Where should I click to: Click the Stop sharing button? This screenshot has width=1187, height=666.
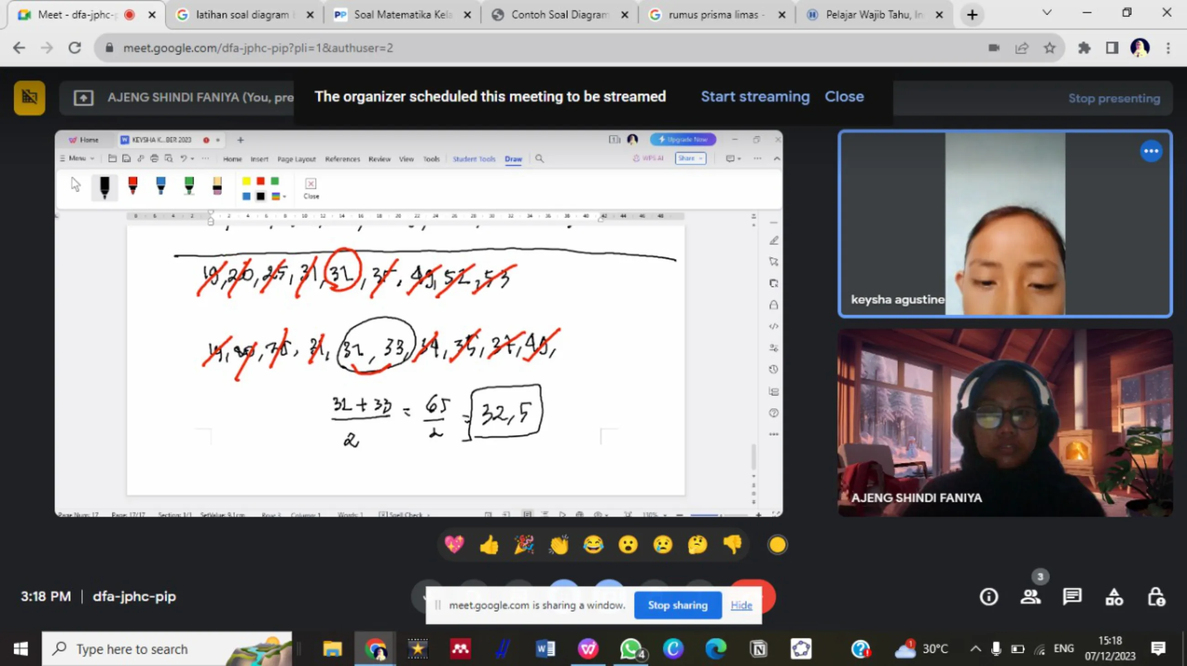pyautogui.click(x=677, y=605)
